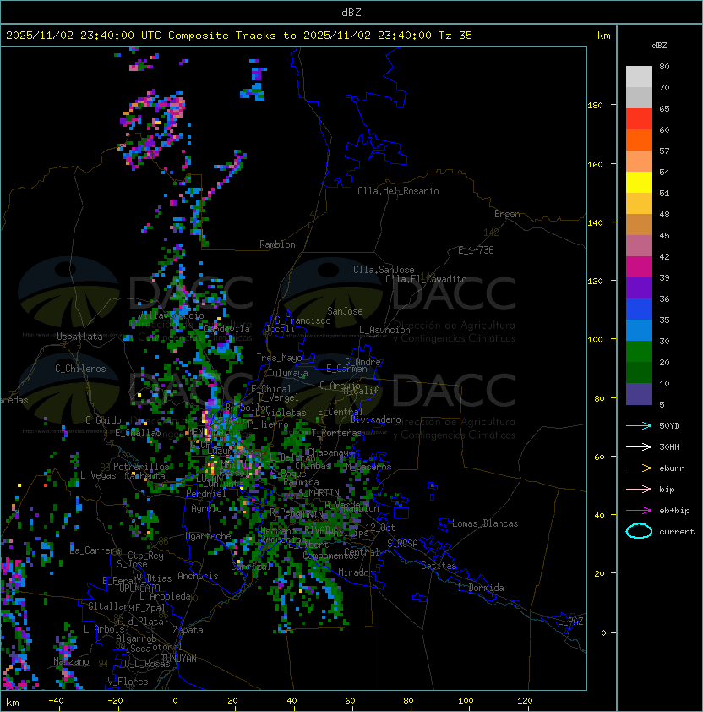
Task: Click the L_Dormida place label
Action: [x=481, y=588]
